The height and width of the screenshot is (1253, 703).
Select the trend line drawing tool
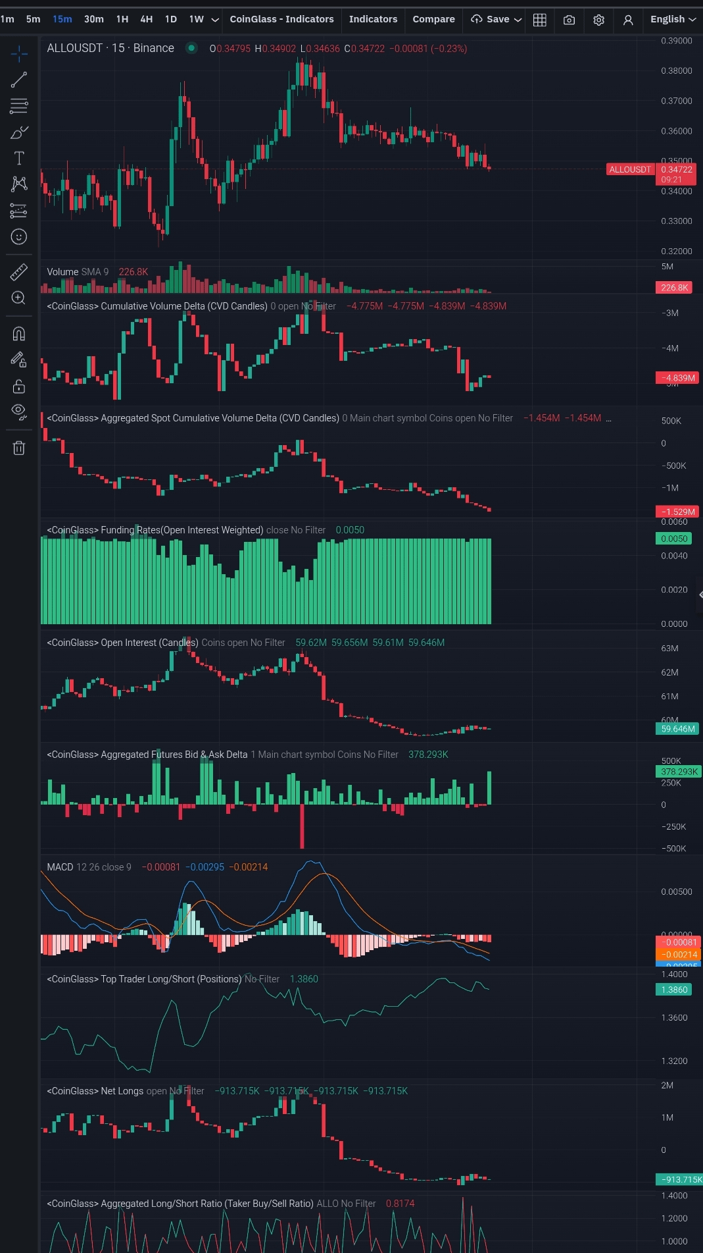click(x=19, y=80)
